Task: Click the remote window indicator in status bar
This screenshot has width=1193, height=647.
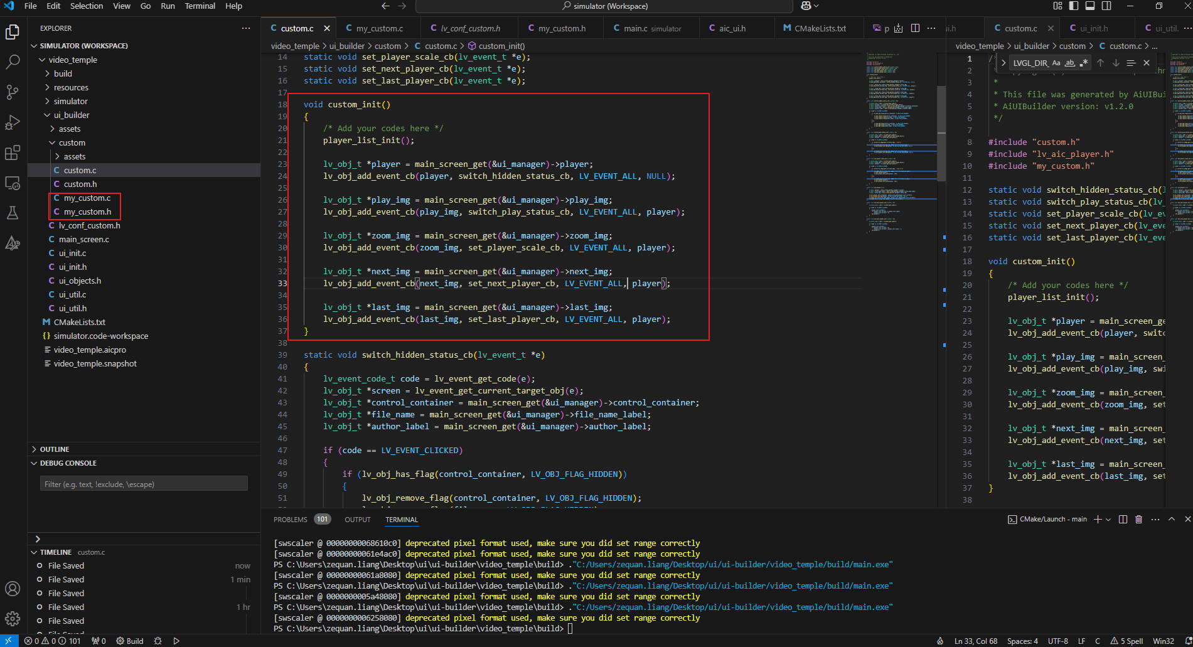Action: pos(9,641)
